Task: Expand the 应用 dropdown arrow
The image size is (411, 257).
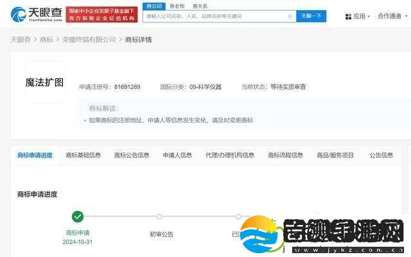Action: [x=369, y=17]
